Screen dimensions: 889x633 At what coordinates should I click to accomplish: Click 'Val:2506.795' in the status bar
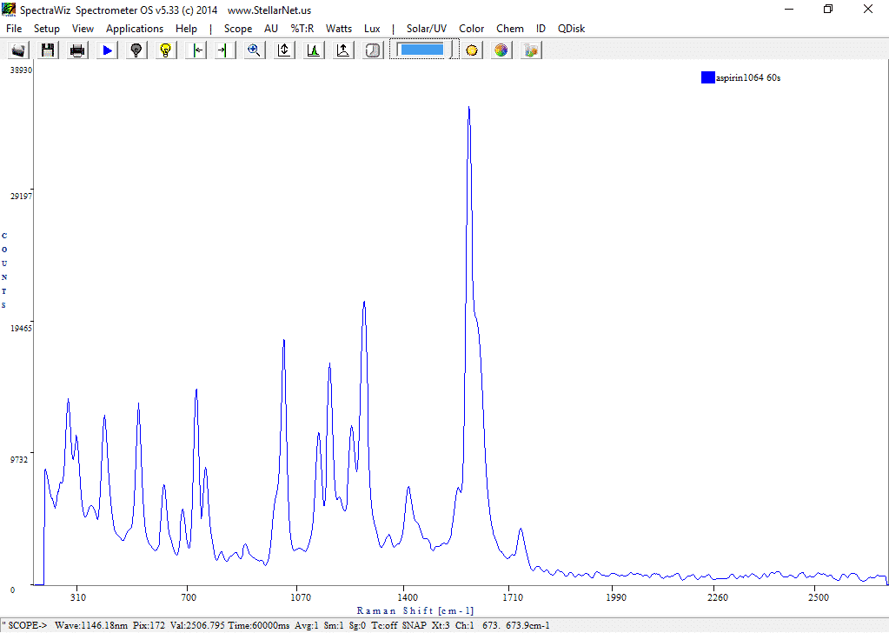(197, 626)
